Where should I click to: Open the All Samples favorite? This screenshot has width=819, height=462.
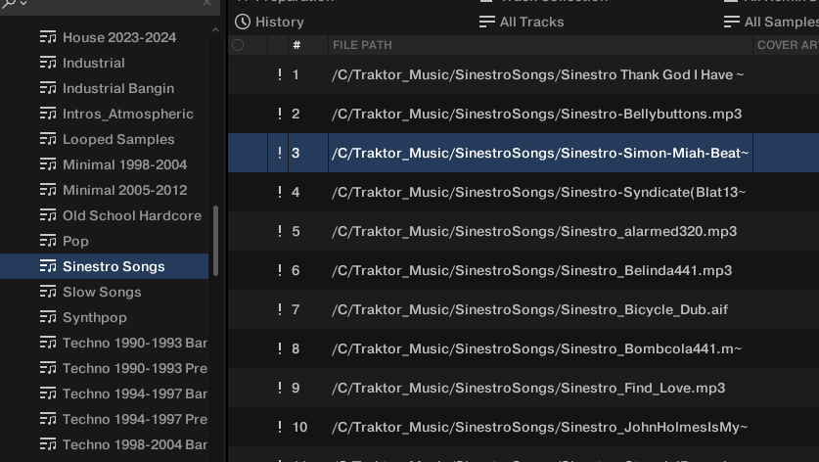(771, 22)
